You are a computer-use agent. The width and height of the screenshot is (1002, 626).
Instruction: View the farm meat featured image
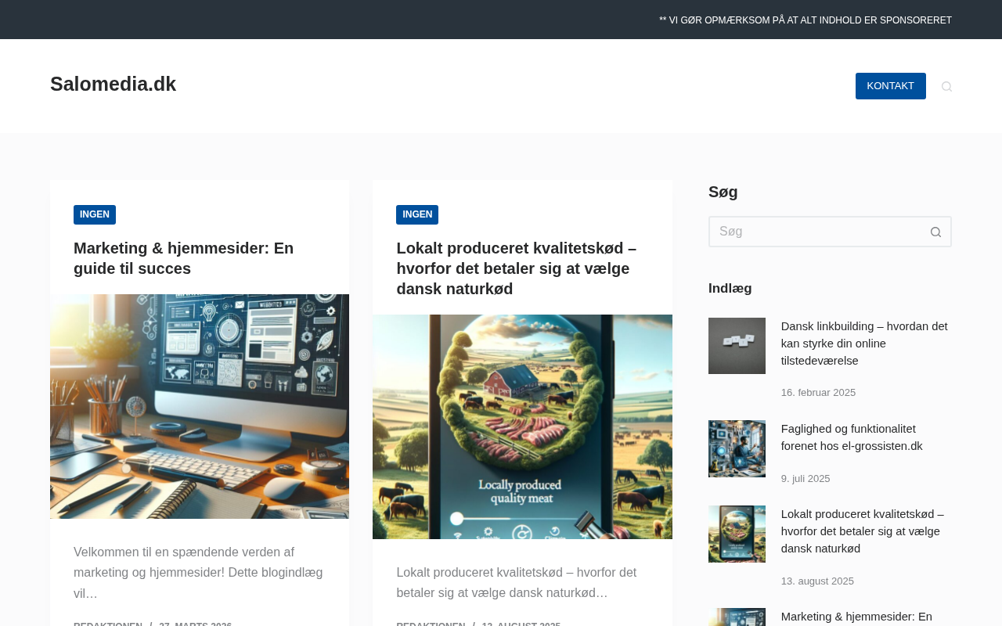click(522, 426)
